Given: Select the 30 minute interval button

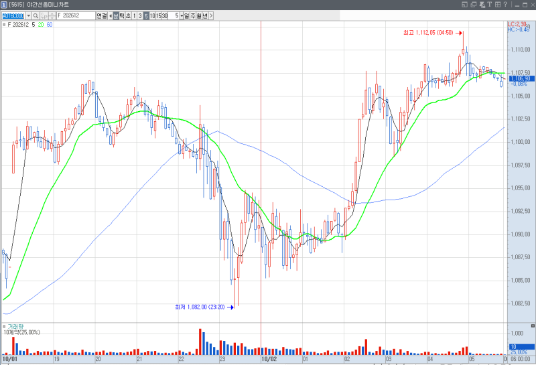Looking at the screenshot, I should pyautogui.click(x=165, y=15).
